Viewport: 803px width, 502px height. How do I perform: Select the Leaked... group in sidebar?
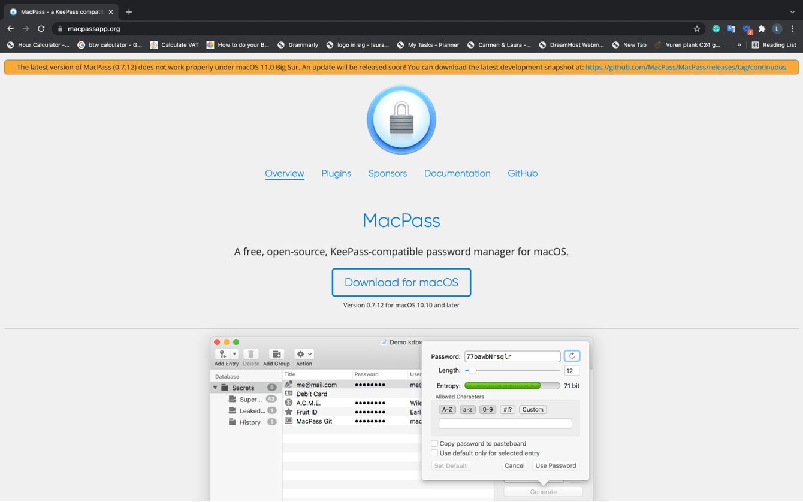click(246, 410)
